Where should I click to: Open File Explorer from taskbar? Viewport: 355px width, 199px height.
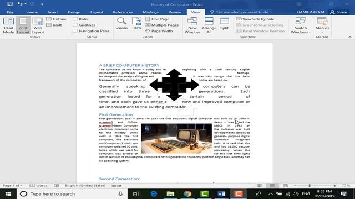[x=170, y=194]
